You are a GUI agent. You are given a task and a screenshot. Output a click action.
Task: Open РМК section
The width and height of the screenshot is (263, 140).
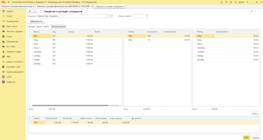click(x=8, y=57)
